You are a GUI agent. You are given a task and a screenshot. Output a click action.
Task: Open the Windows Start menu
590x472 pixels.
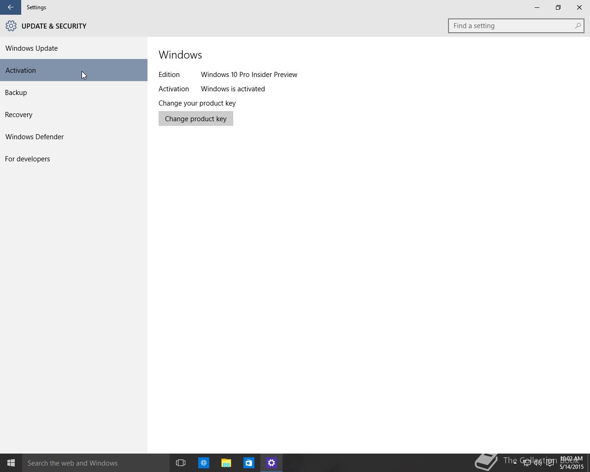pyautogui.click(x=11, y=463)
